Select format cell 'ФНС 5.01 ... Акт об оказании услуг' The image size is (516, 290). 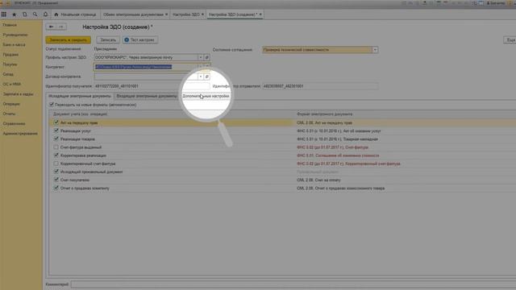(339, 130)
